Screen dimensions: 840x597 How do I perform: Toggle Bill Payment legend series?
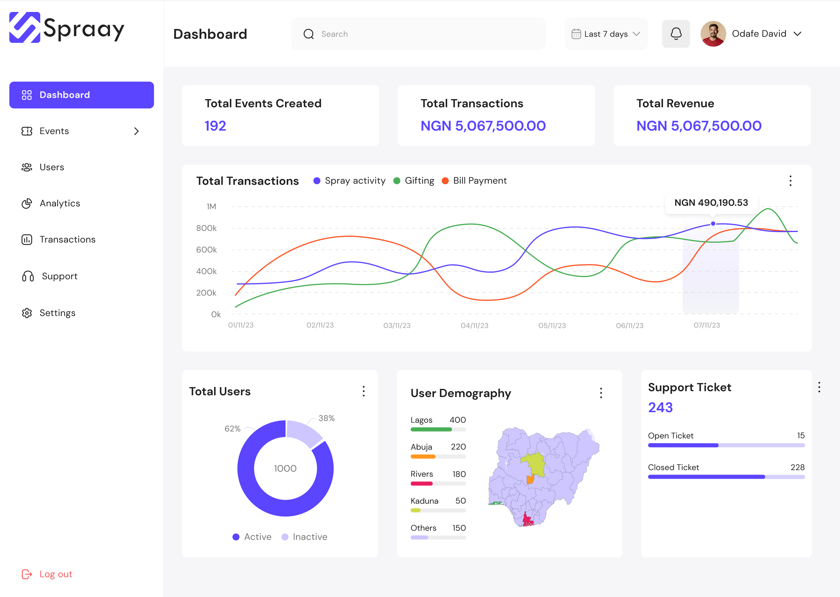(x=474, y=180)
